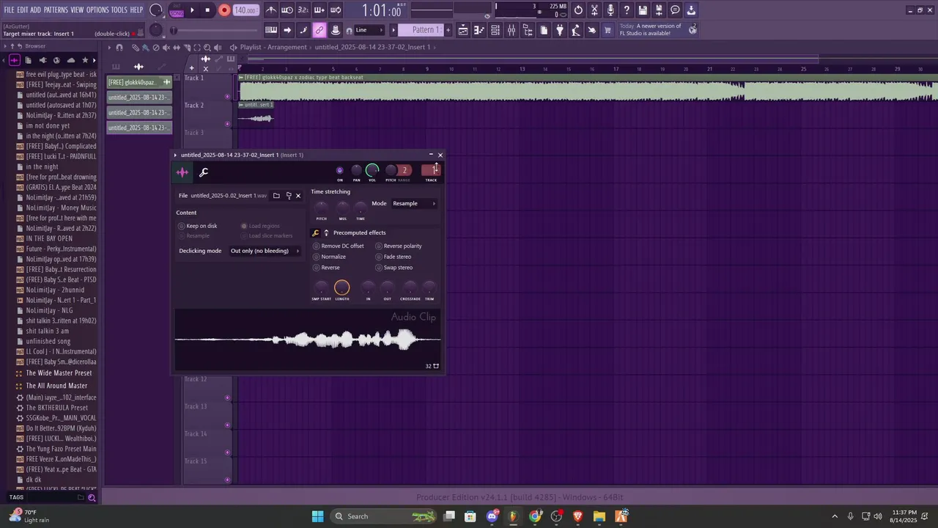Toggle the channel ON LED

click(339, 171)
